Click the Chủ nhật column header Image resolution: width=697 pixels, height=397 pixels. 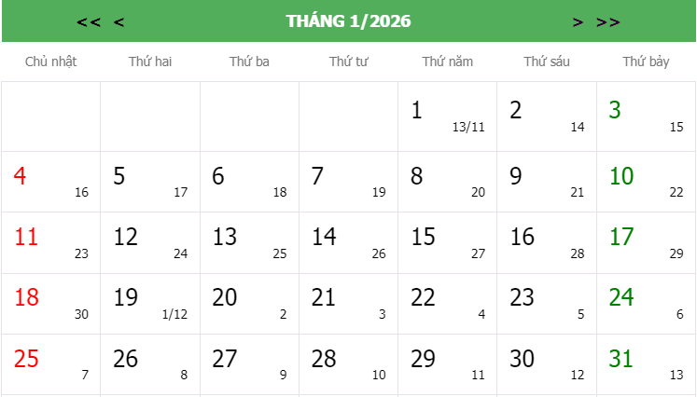coord(50,62)
